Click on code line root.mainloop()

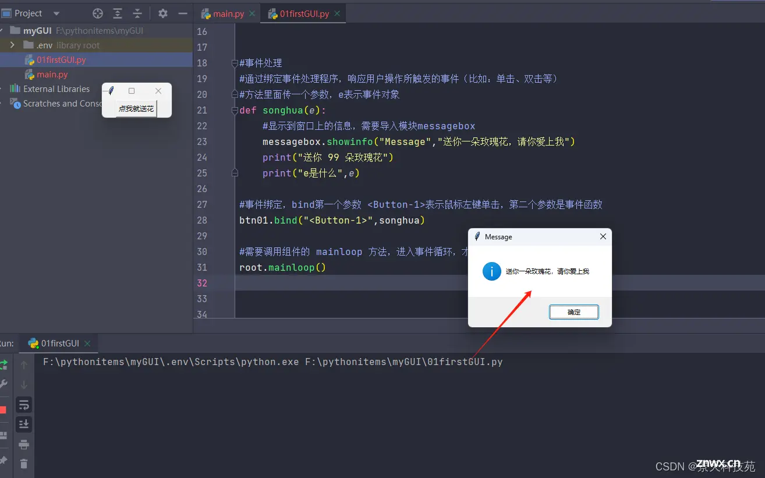click(x=282, y=267)
